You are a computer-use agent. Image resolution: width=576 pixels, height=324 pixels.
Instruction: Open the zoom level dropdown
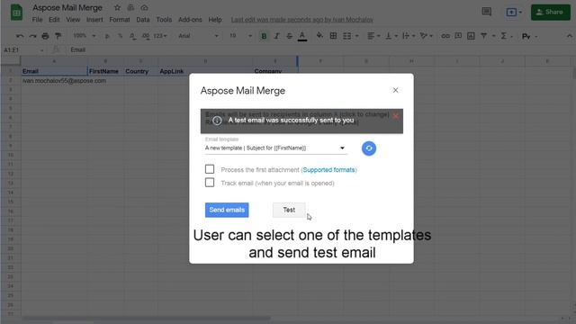pos(84,36)
